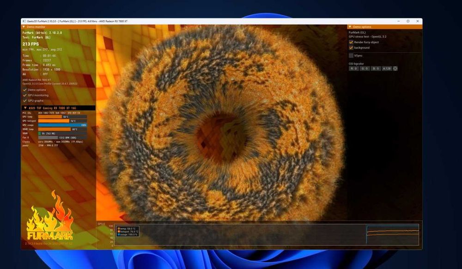
Task: Maximize the FurMark window
Action: pos(408,21)
